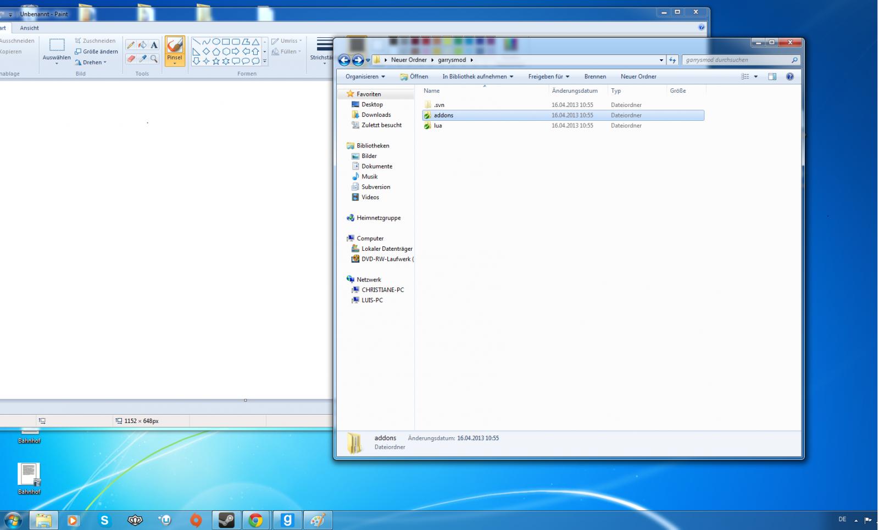Open Downloads under Favoriten

point(376,115)
